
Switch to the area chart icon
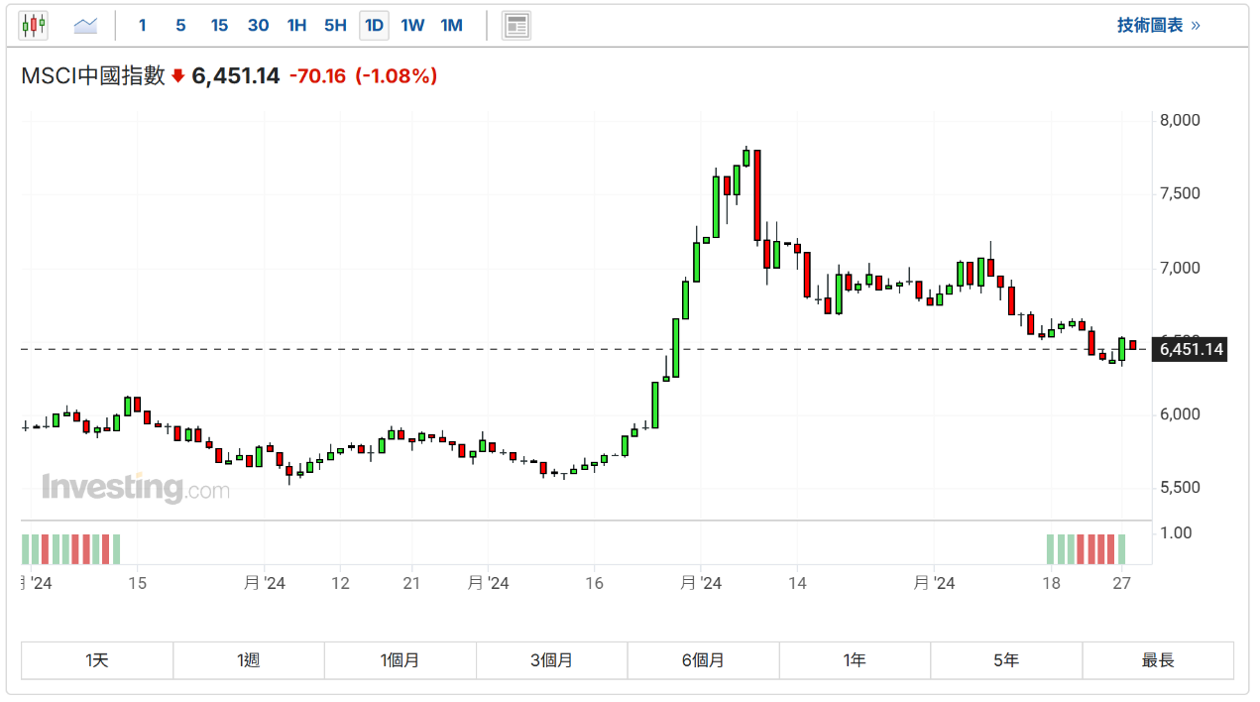pyautogui.click(x=85, y=25)
